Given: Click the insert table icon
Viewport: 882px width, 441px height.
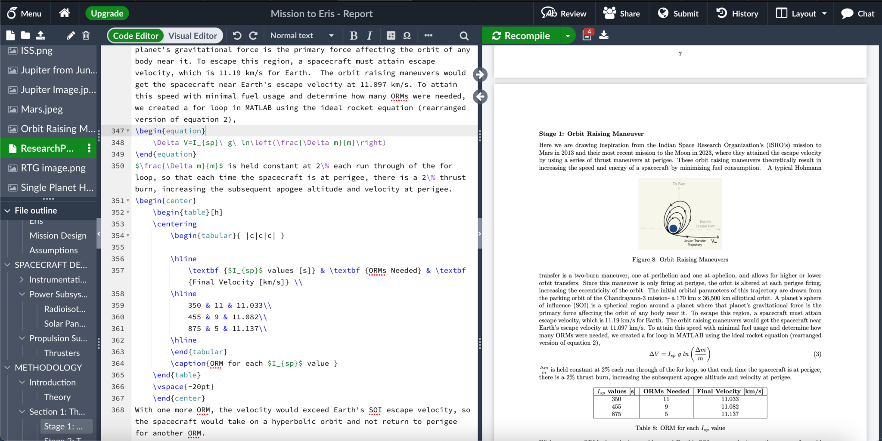Looking at the screenshot, I should pyautogui.click(x=391, y=36).
